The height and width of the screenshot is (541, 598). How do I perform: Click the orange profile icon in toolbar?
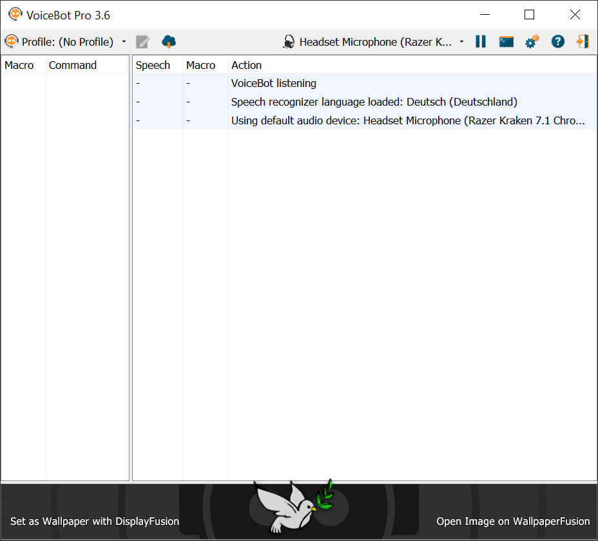(12, 42)
